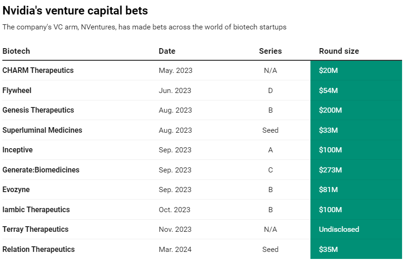Screen dimensions: 403x265
Task: Select the Flywheel company name
Action: (x=17, y=90)
